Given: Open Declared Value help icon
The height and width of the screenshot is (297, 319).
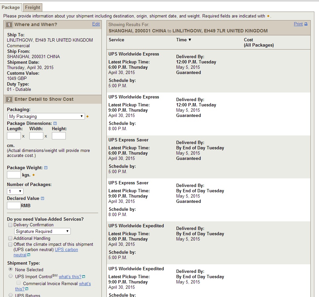Looking at the screenshot, I should coord(42,199).
